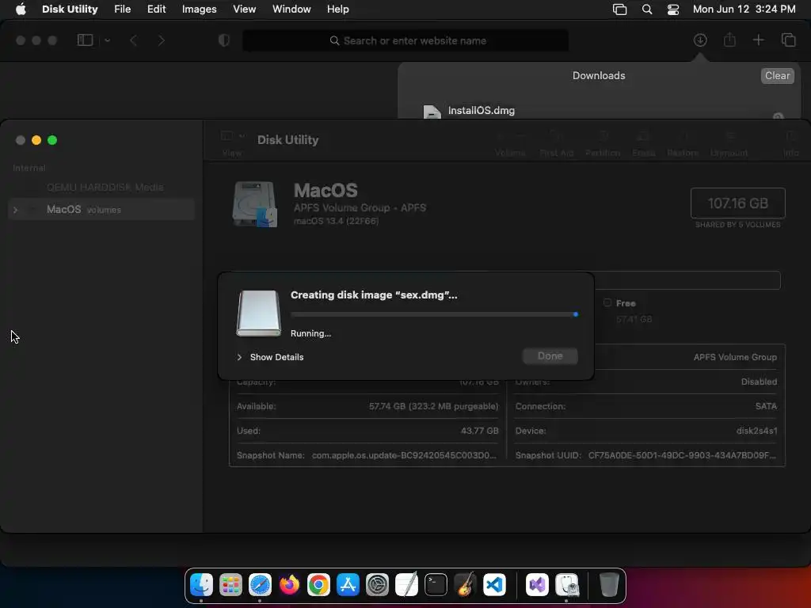Click Used value 43.77 GB
Viewport: 811px width, 608px height.
coord(479,431)
